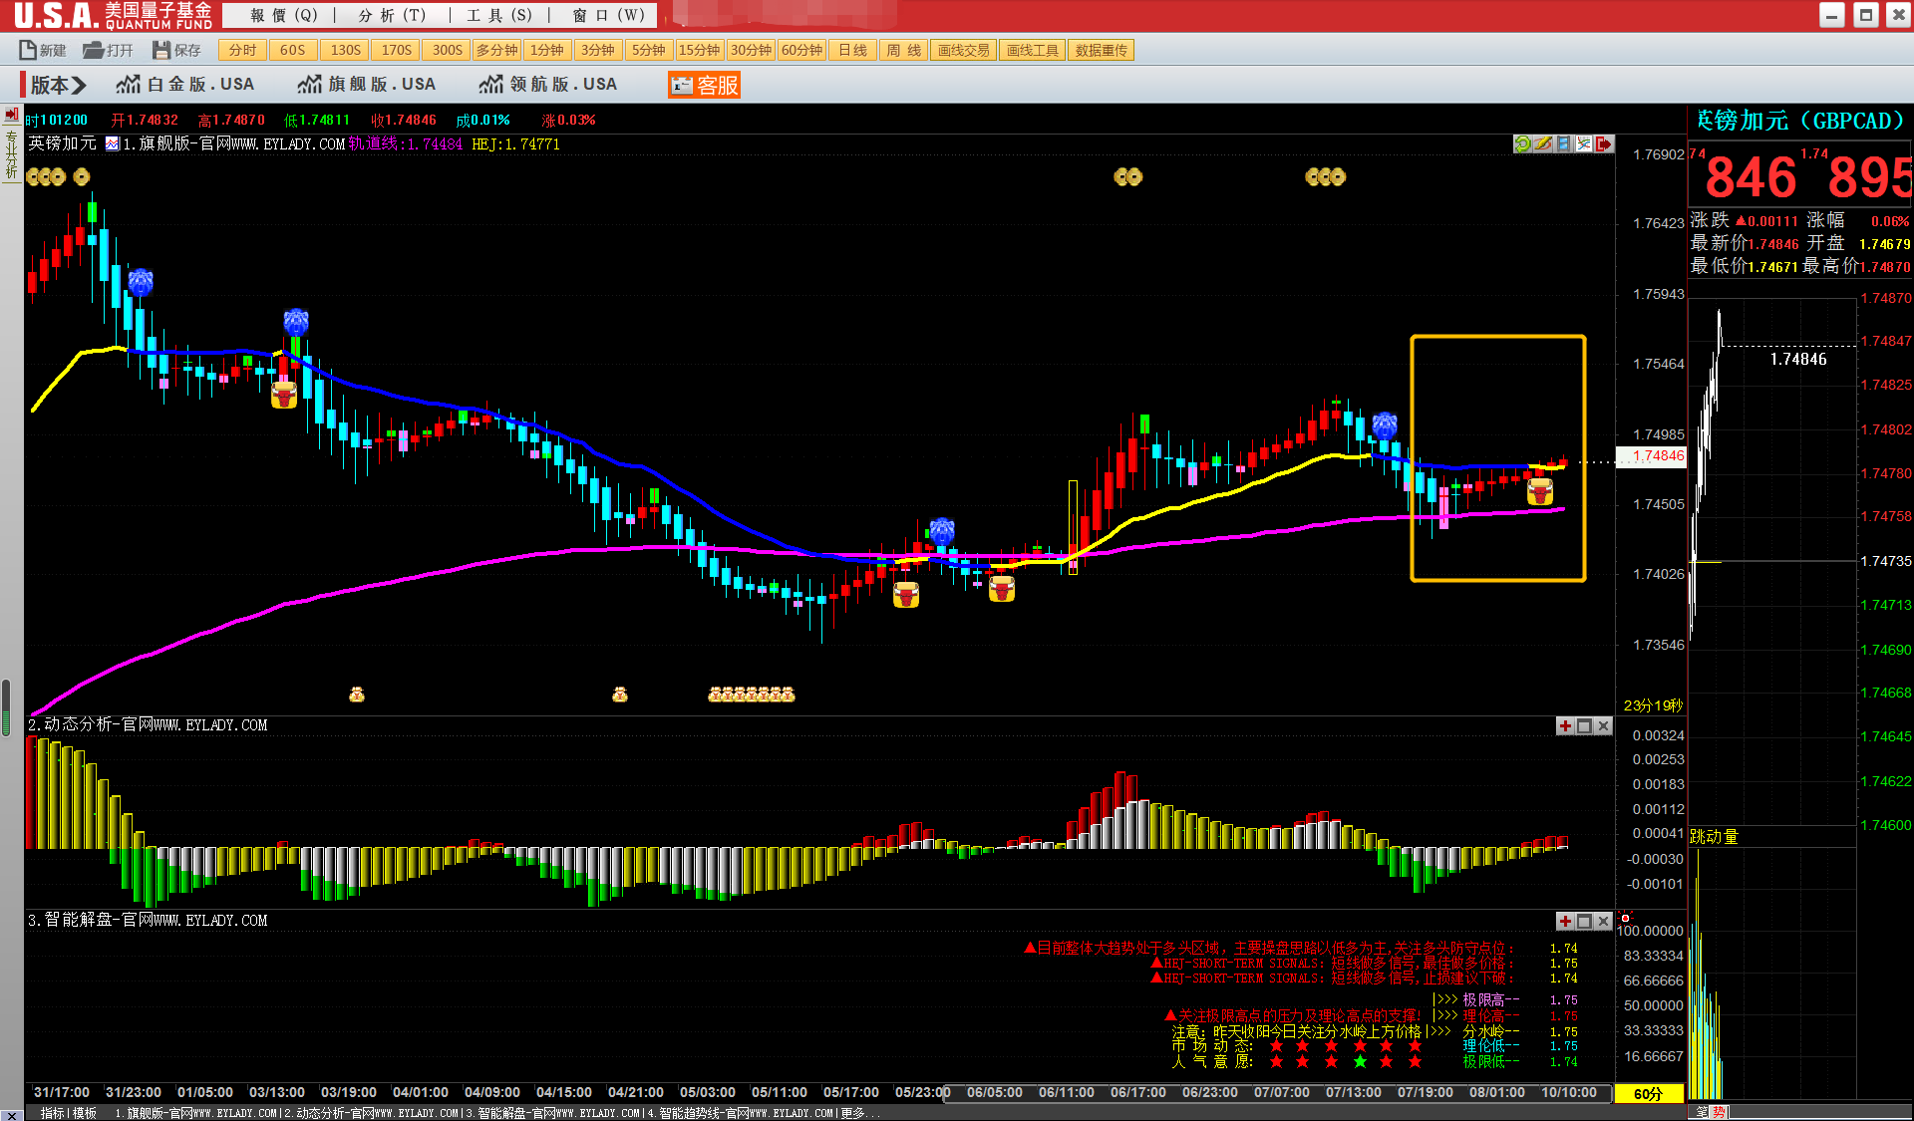The image size is (1914, 1121).
Task: Click the 新建 new file icon
Action: pyautogui.click(x=28, y=50)
